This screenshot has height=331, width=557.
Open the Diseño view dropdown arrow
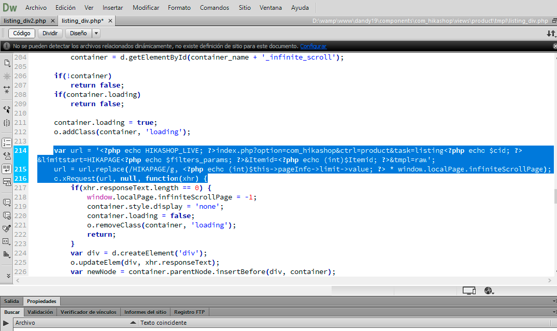pyautogui.click(x=96, y=33)
